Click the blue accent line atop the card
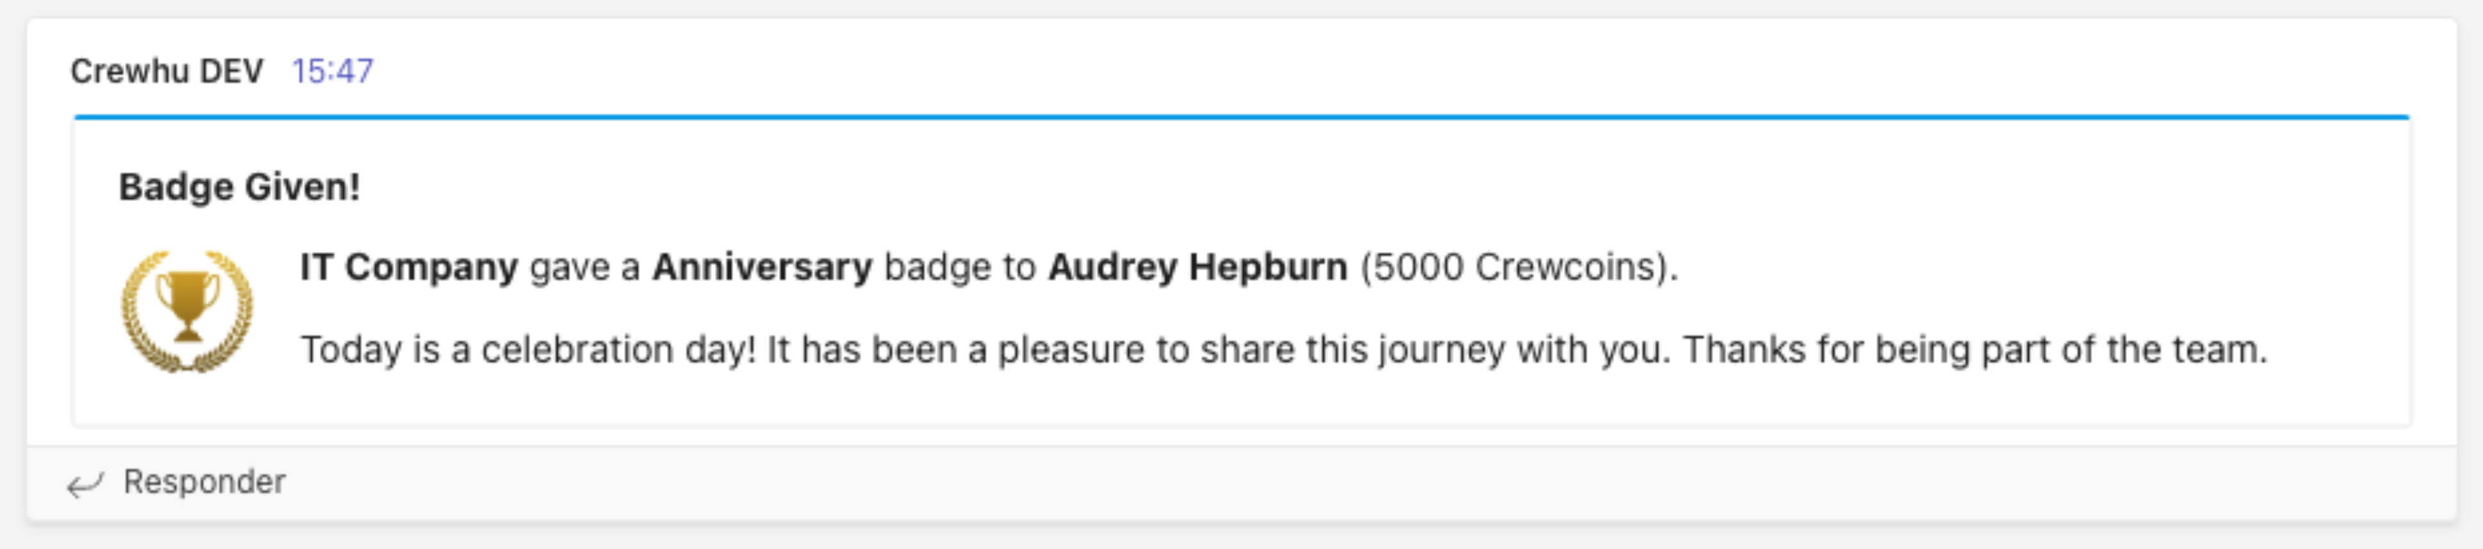 [x=1242, y=118]
